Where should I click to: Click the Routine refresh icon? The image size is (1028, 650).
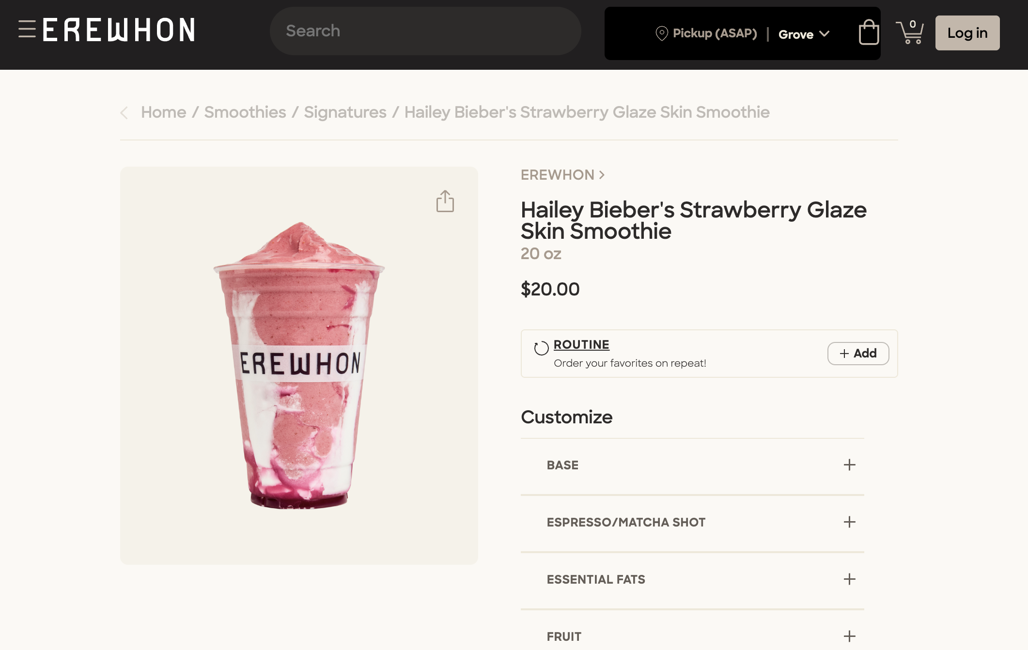(541, 348)
